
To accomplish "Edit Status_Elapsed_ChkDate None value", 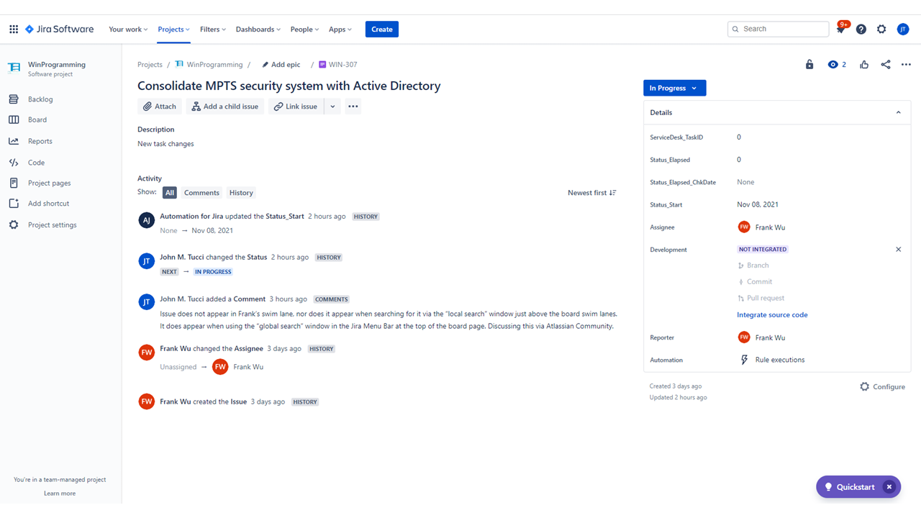I will [745, 183].
